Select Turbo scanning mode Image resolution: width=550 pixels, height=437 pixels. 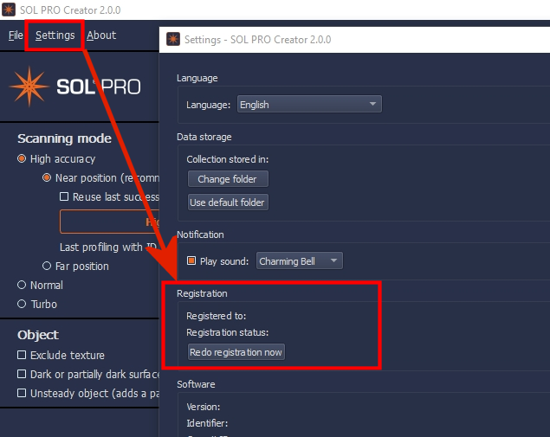[22, 304]
